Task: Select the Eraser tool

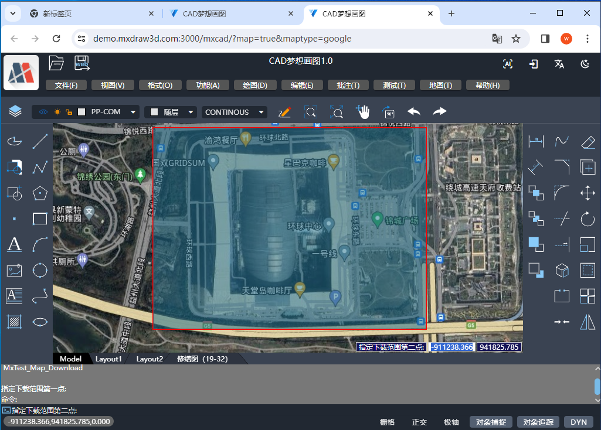Action: tap(588, 142)
